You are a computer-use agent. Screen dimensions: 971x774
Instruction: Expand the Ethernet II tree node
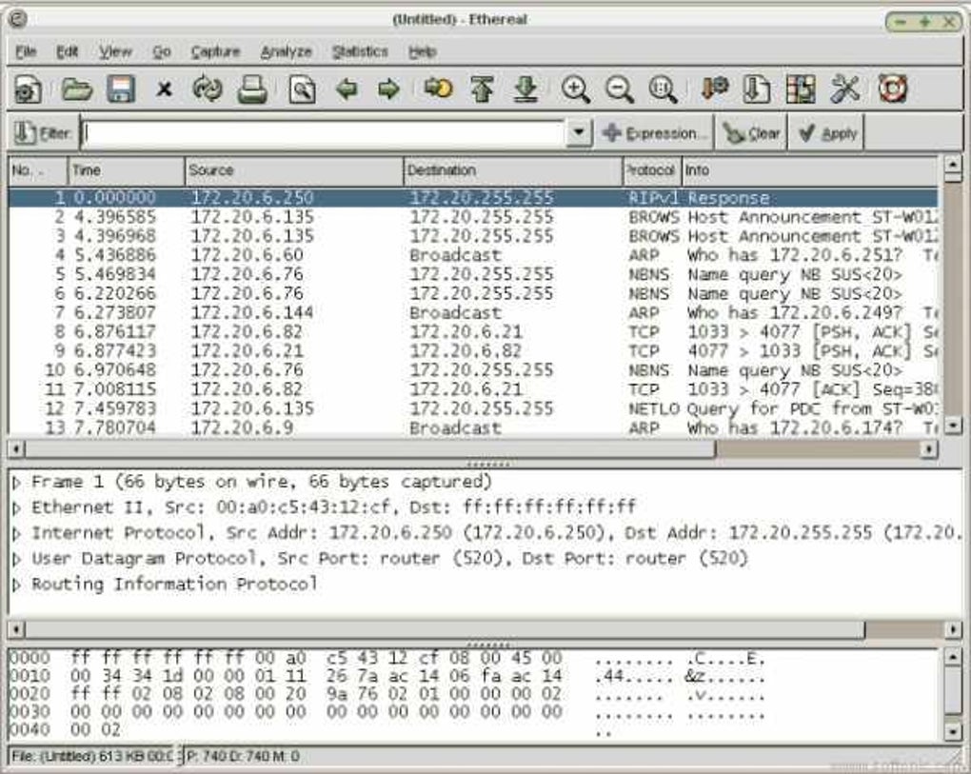click(17, 508)
